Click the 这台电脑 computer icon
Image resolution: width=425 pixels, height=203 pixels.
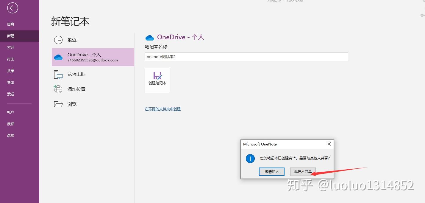pyautogui.click(x=58, y=75)
